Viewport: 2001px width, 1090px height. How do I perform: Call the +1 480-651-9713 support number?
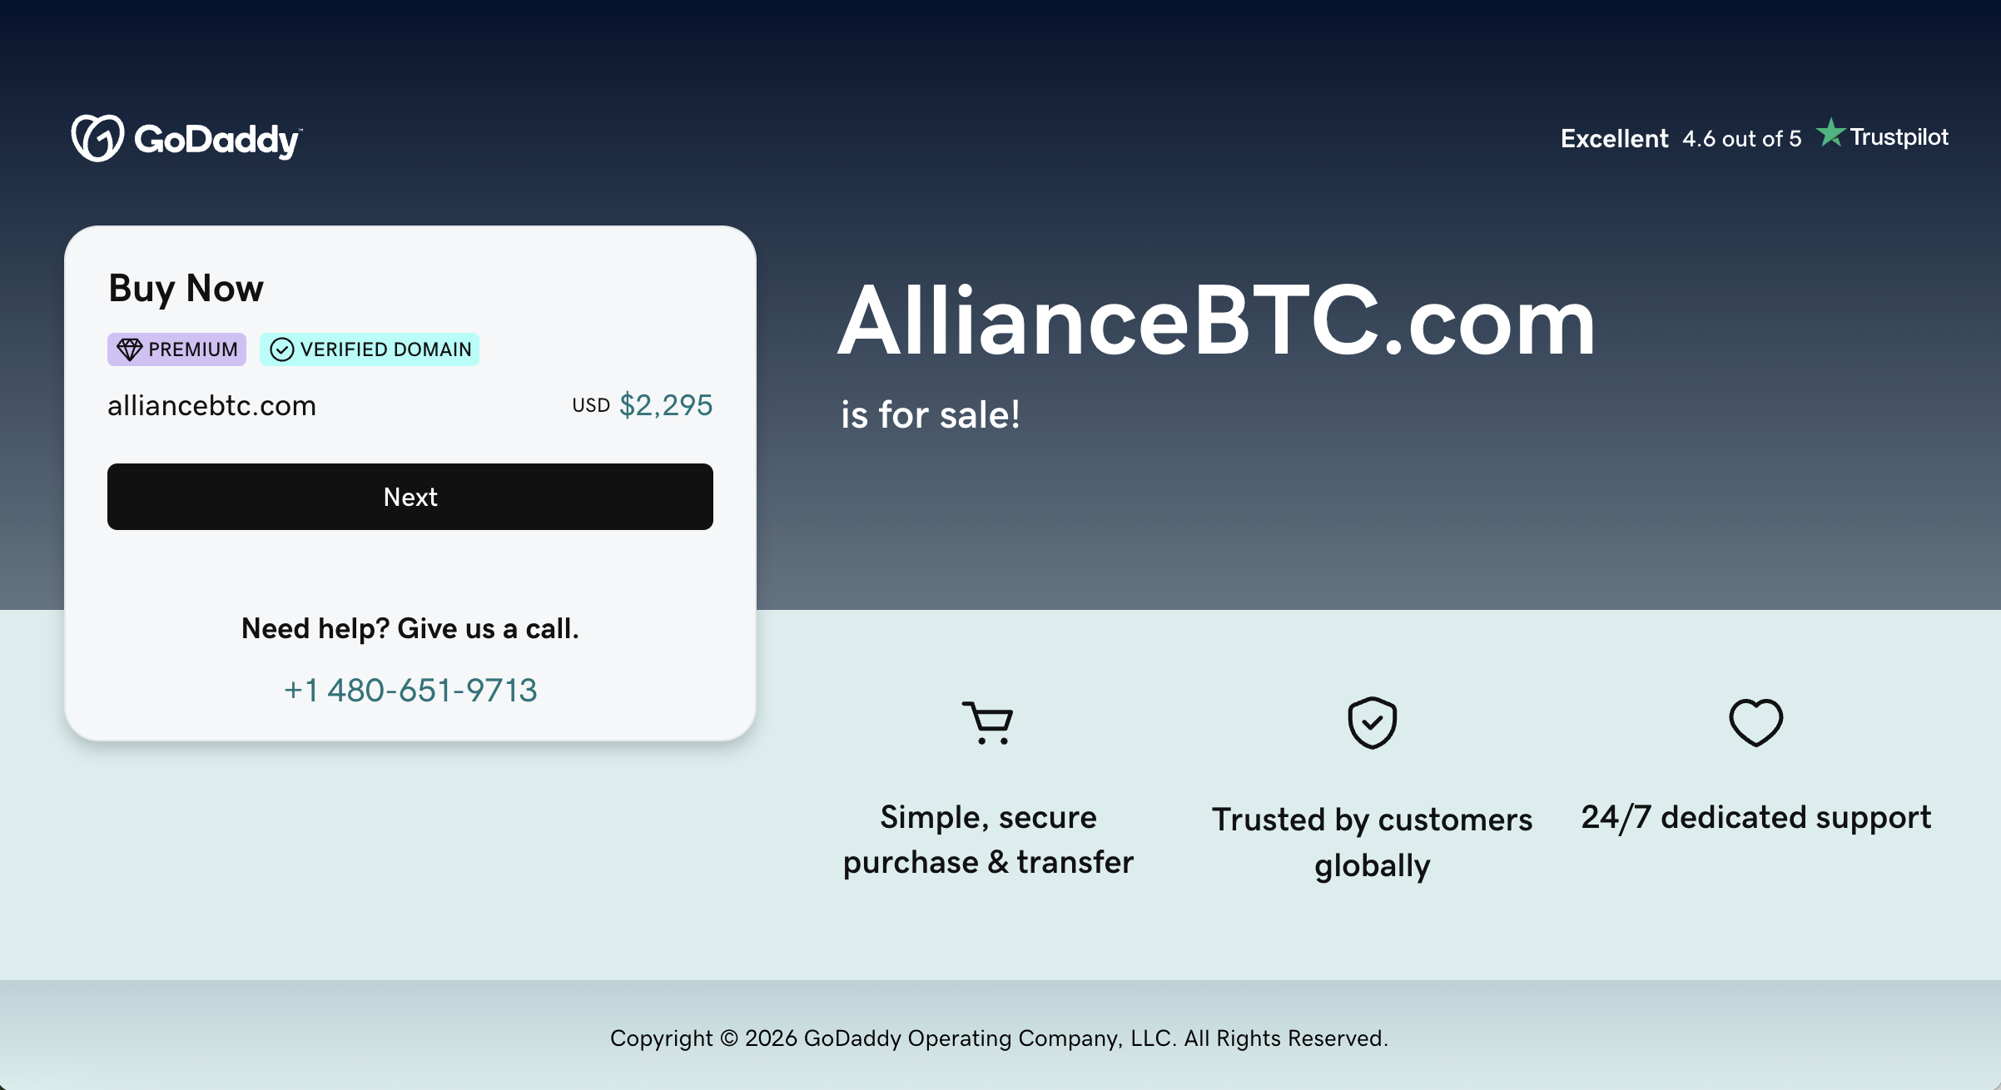click(x=411, y=690)
